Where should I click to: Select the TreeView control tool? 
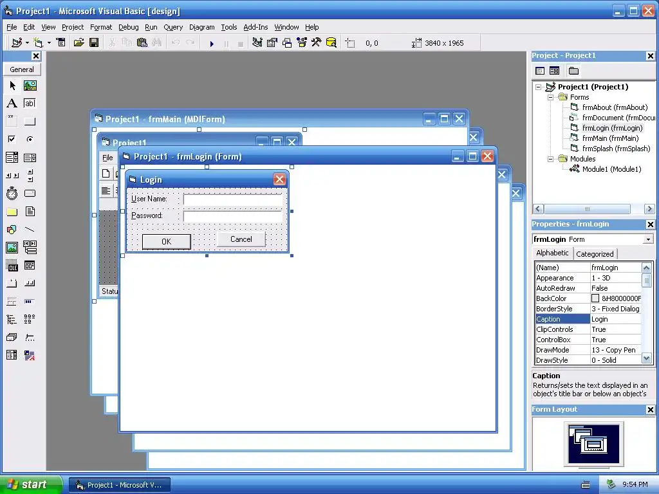[12, 320]
